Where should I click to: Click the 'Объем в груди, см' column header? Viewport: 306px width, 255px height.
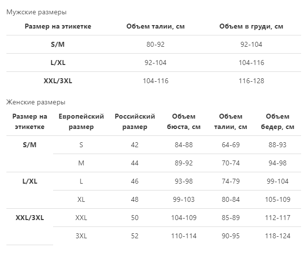pos(251,27)
